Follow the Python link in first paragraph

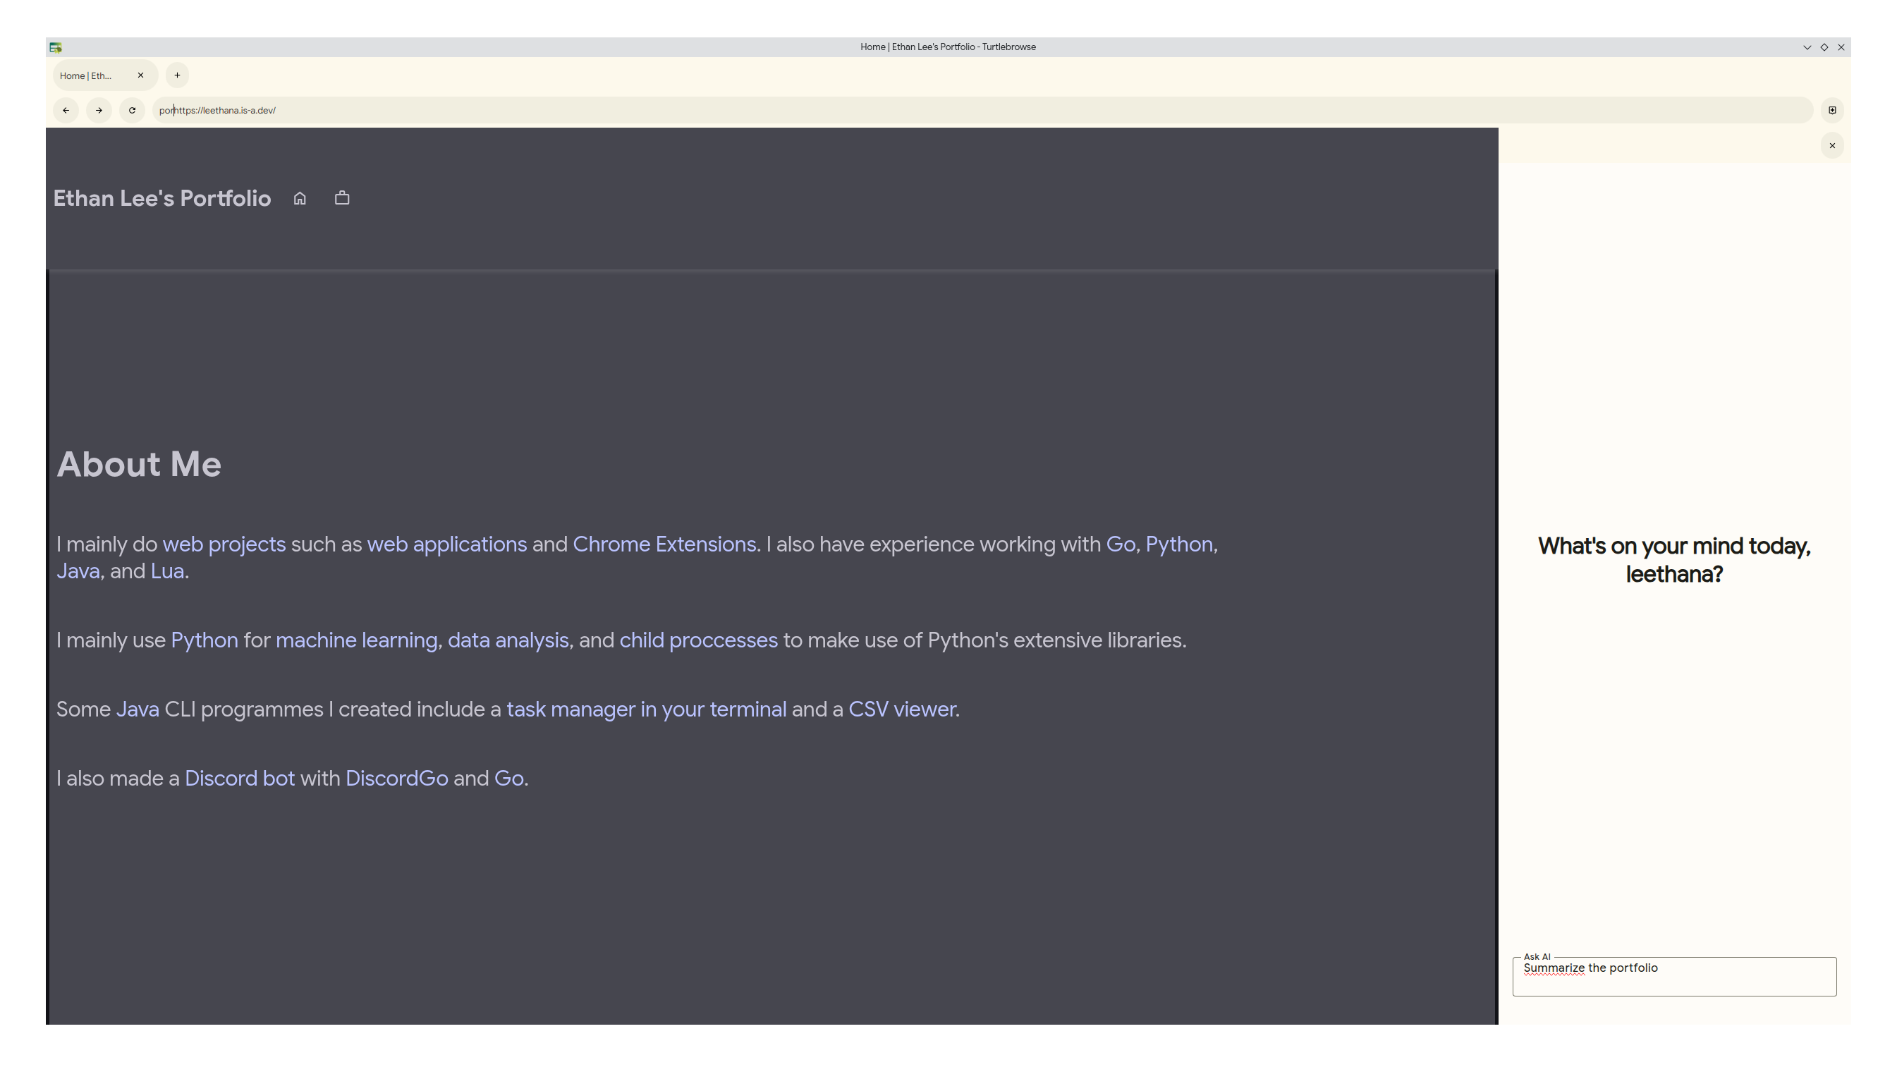[1179, 544]
